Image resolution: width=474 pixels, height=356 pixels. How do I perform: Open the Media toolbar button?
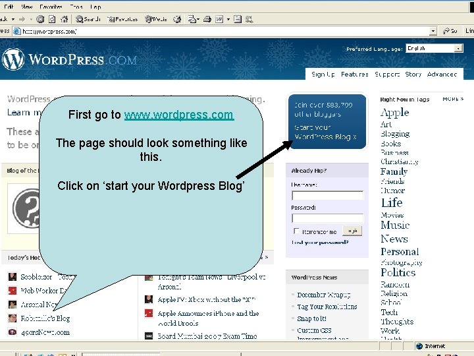155,19
